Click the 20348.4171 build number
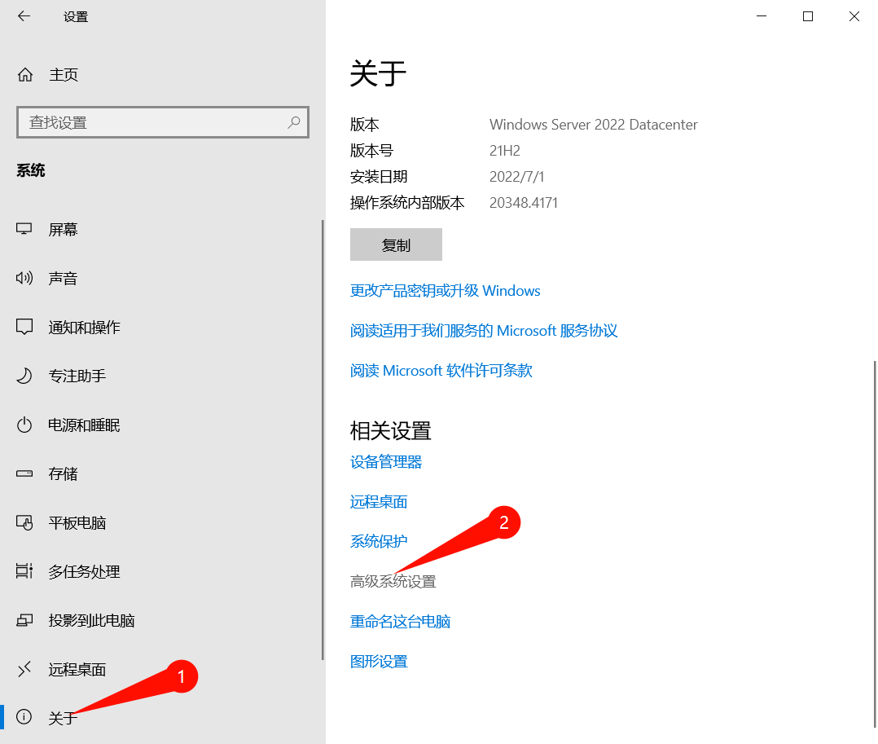The image size is (878, 744). pyautogui.click(x=524, y=203)
